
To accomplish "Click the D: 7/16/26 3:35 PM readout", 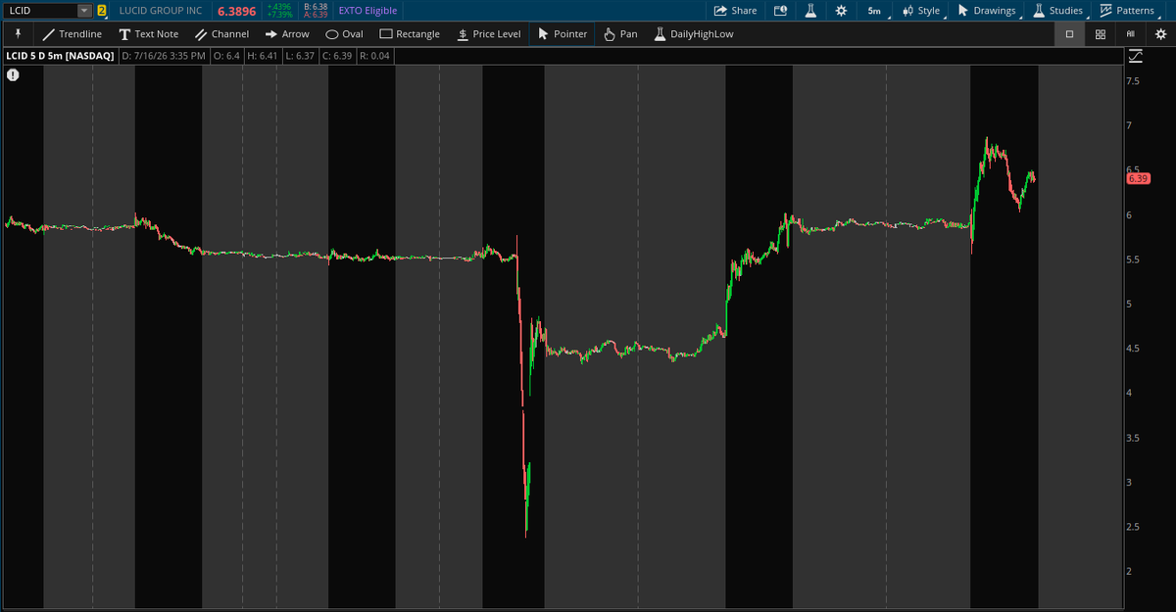I will (x=165, y=56).
